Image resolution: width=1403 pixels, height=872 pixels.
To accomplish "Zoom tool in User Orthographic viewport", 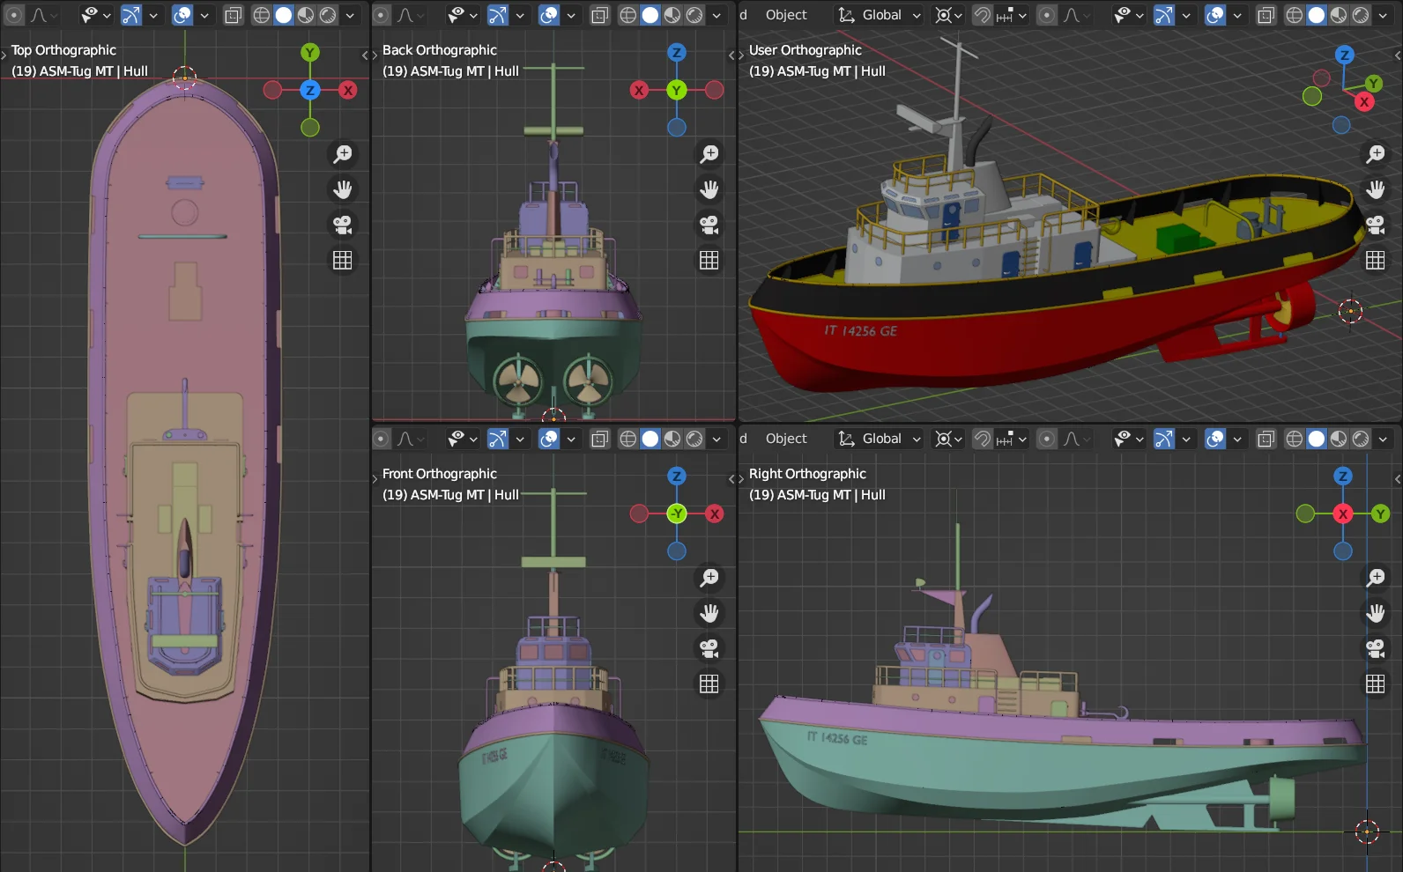I will coord(1376,154).
